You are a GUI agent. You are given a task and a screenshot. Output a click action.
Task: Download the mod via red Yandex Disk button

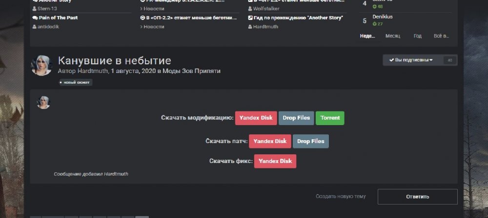click(x=256, y=118)
